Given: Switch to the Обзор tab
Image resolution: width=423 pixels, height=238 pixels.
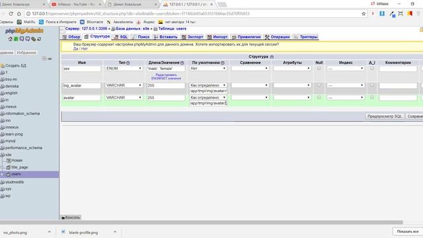Looking at the screenshot, I should click(x=71, y=37).
